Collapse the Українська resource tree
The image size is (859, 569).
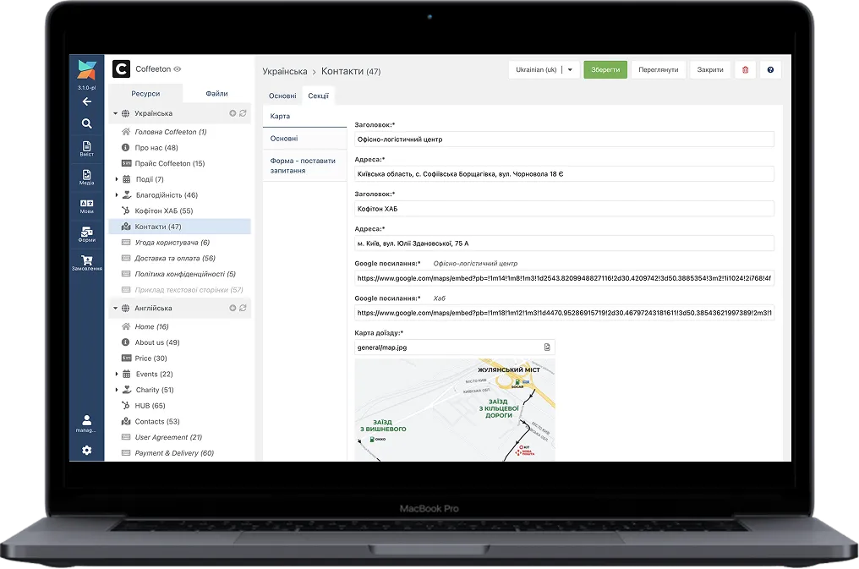(115, 113)
